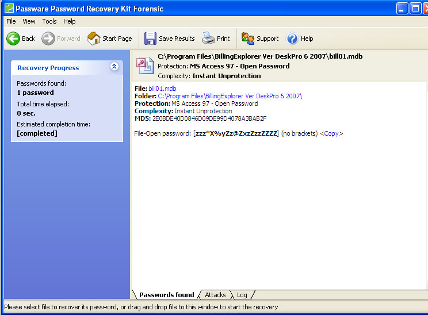Maximize the Passware window
The height and width of the screenshot is (315, 428).
click(415, 9)
